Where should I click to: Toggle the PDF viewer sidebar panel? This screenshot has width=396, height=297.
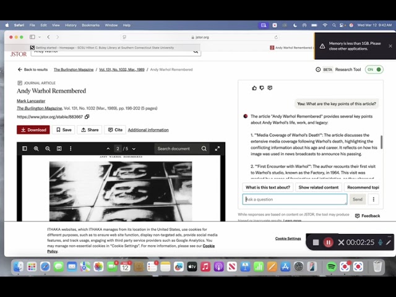pyautogui.click(x=25, y=148)
